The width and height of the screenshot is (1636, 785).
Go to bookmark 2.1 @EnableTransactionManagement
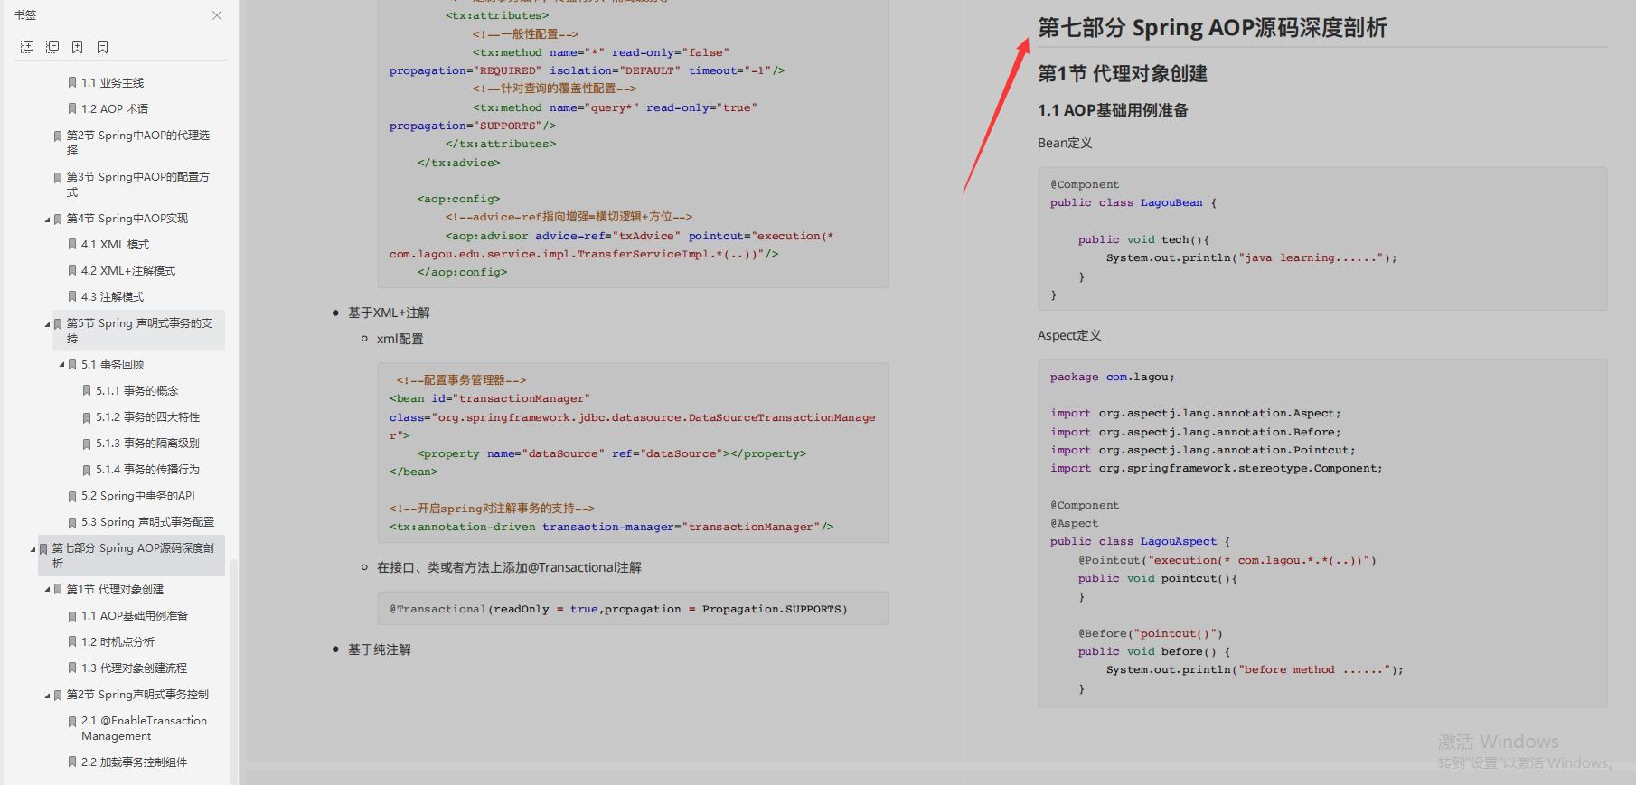(x=144, y=728)
